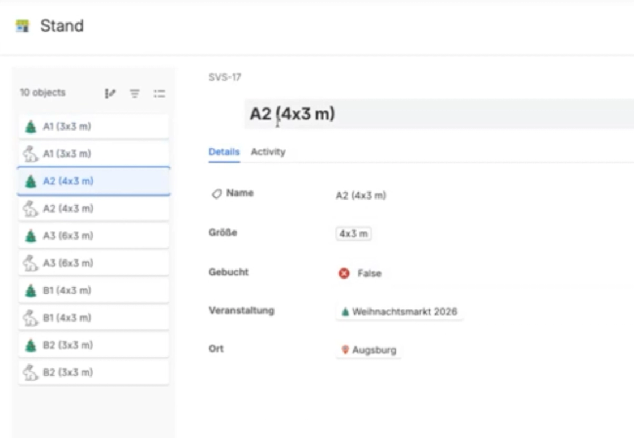
Task: Edit the A2 (4x3 m) title field
Action: tap(439, 114)
